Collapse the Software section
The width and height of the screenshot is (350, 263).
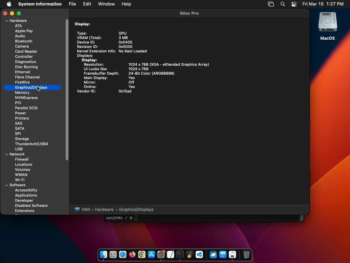click(7, 185)
